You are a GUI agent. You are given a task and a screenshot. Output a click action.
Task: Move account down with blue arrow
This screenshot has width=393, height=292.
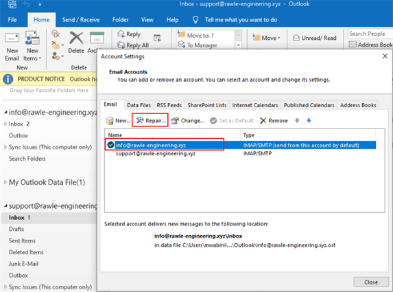point(309,120)
